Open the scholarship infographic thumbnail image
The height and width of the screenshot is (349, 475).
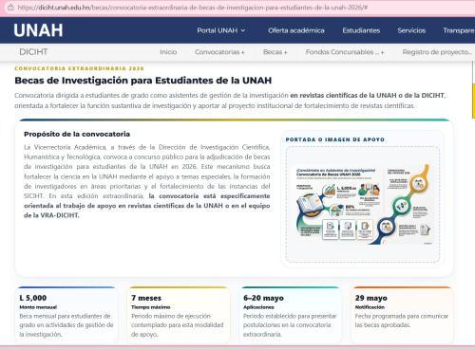tap(363, 205)
